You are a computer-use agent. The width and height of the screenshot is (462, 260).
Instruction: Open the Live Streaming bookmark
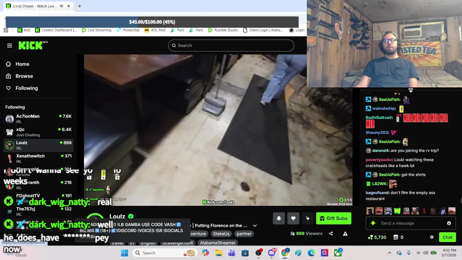(x=96, y=30)
